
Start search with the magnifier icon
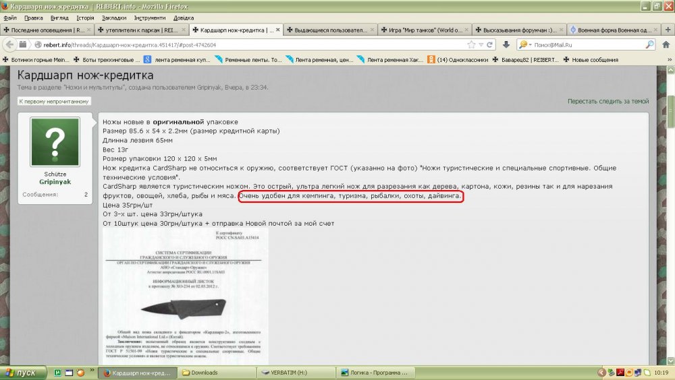pos(649,44)
